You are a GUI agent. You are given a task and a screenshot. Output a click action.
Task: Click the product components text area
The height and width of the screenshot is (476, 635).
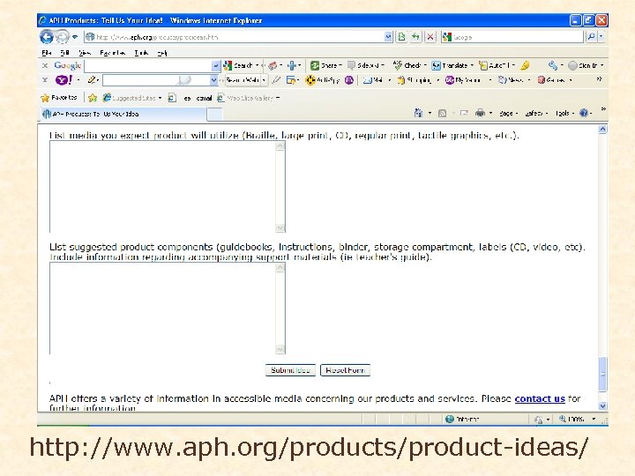click(x=168, y=308)
